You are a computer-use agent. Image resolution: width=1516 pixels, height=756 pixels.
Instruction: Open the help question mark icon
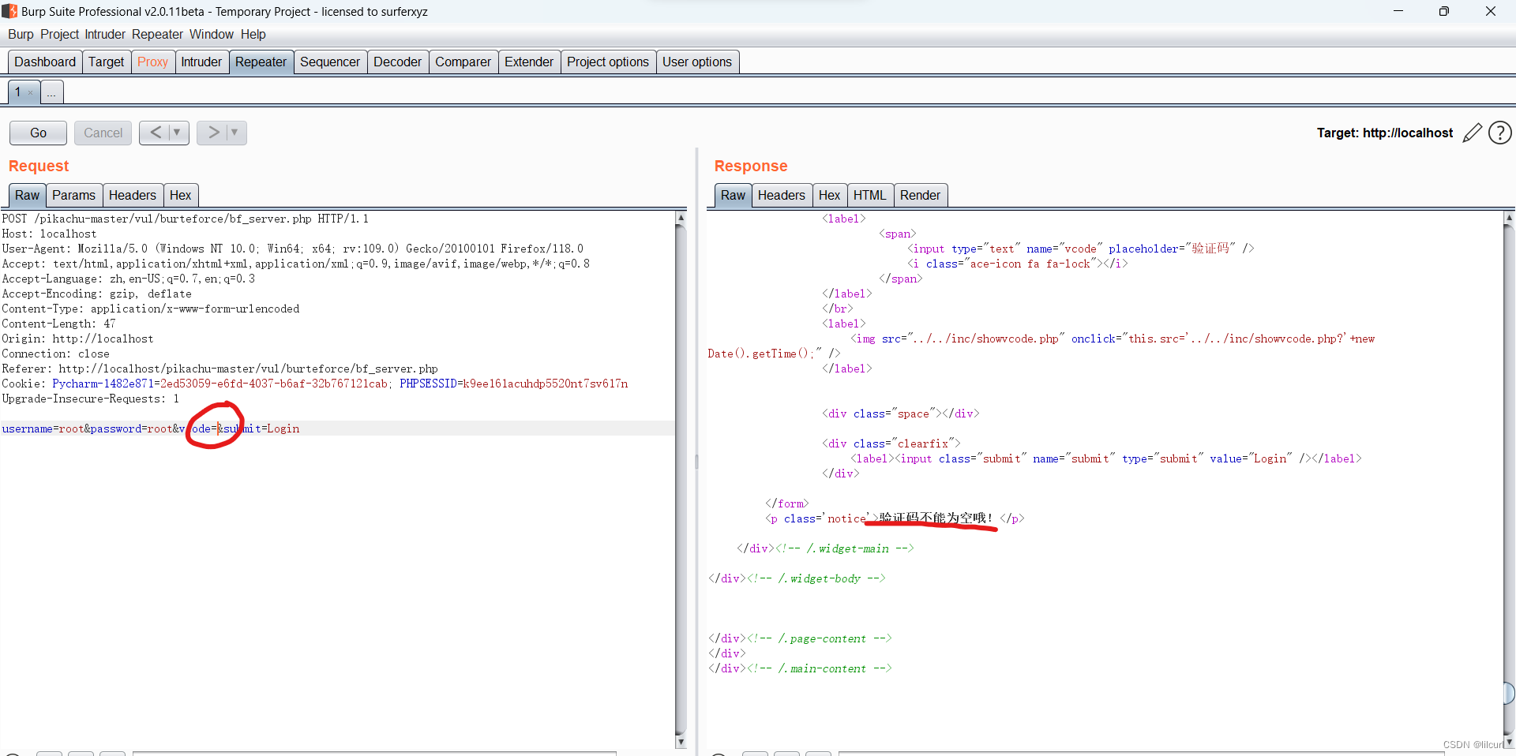(1499, 133)
